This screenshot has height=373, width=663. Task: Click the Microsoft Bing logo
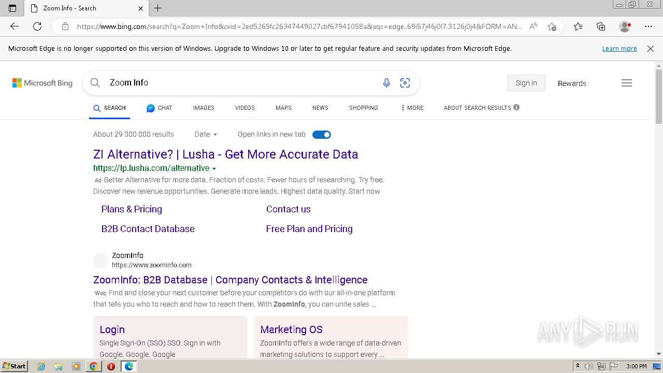(42, 83)
